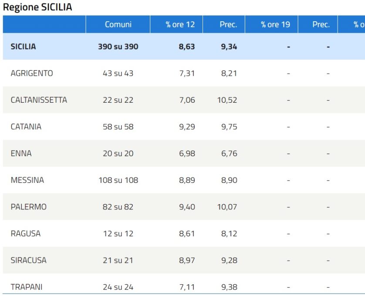Select the CATANIA province name
365x296 pixels.
click(26, 127)
